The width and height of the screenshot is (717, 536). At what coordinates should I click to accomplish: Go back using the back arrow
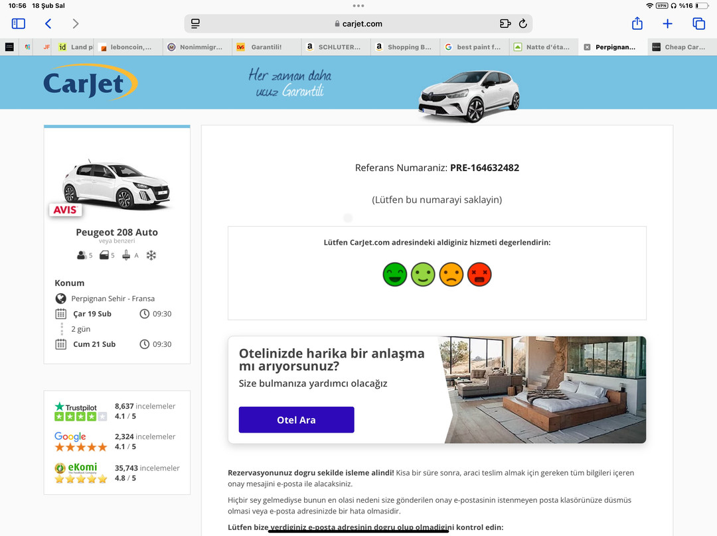click(x=47, y=23)
